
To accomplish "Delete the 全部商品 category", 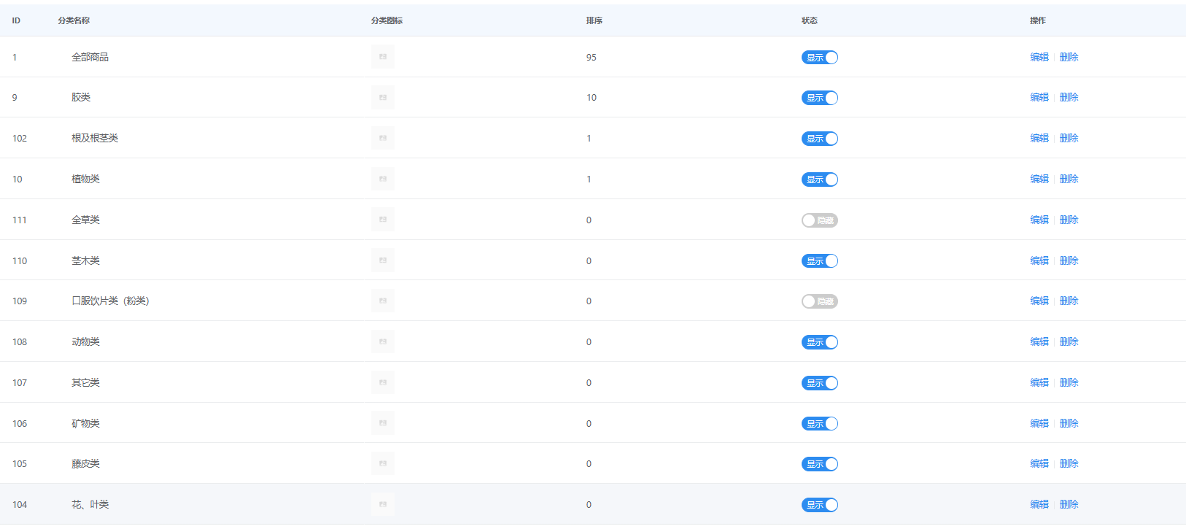I will pos(1069,57).
